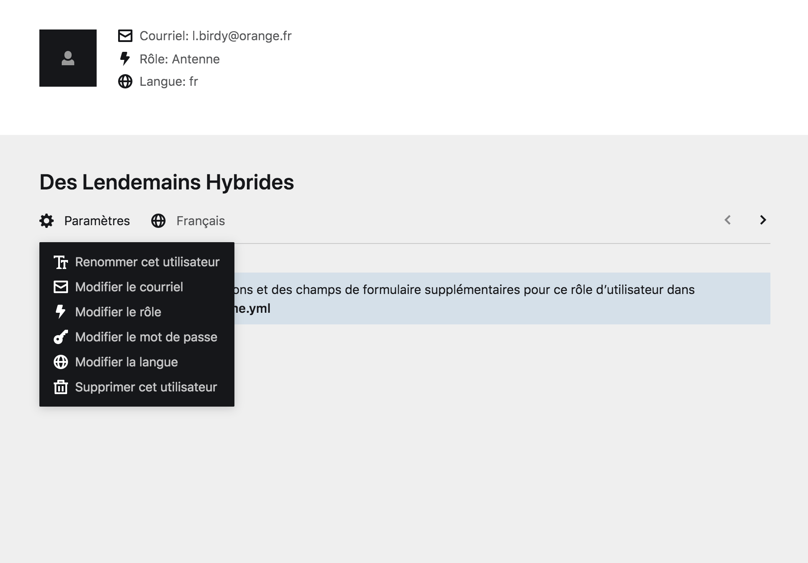This screenshot has height=563, width=808.
Task: Choose Modifier le courriel from menu
Action: pos(129,287)
